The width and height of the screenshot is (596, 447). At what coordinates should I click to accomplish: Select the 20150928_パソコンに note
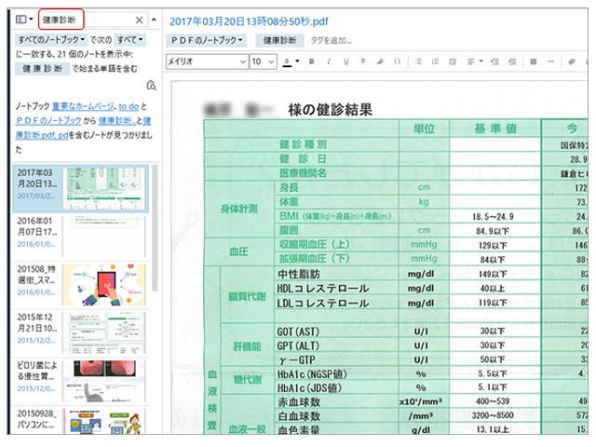click(81, 421)
